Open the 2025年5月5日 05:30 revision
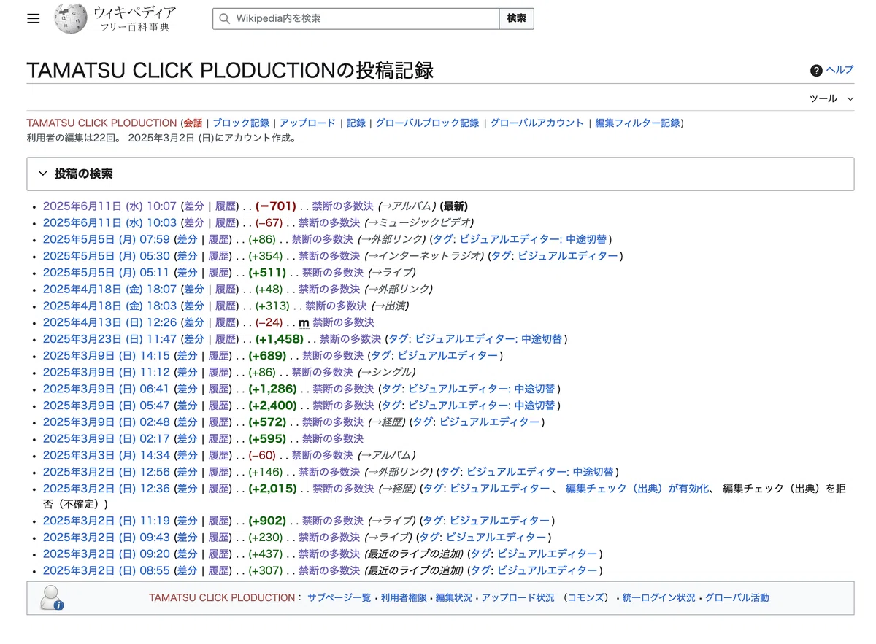 106,257
